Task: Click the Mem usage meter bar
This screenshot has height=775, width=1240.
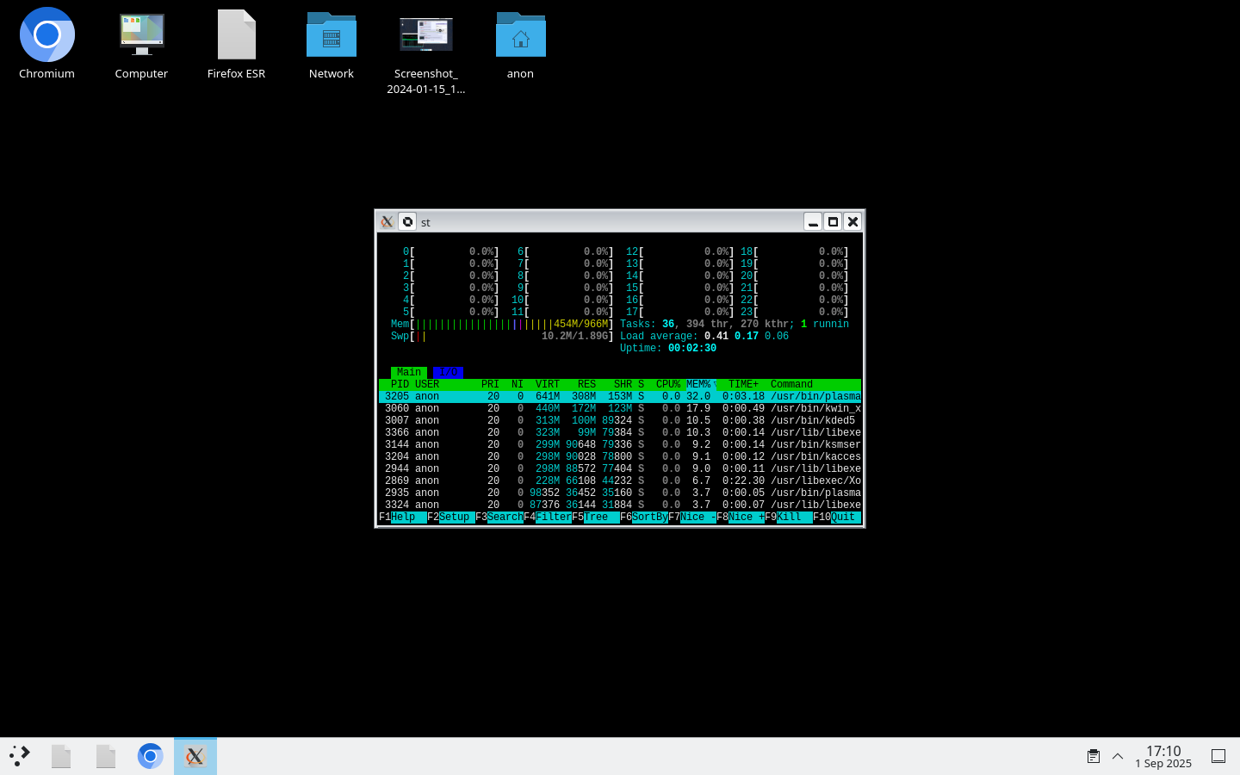Action: point(502,324)
